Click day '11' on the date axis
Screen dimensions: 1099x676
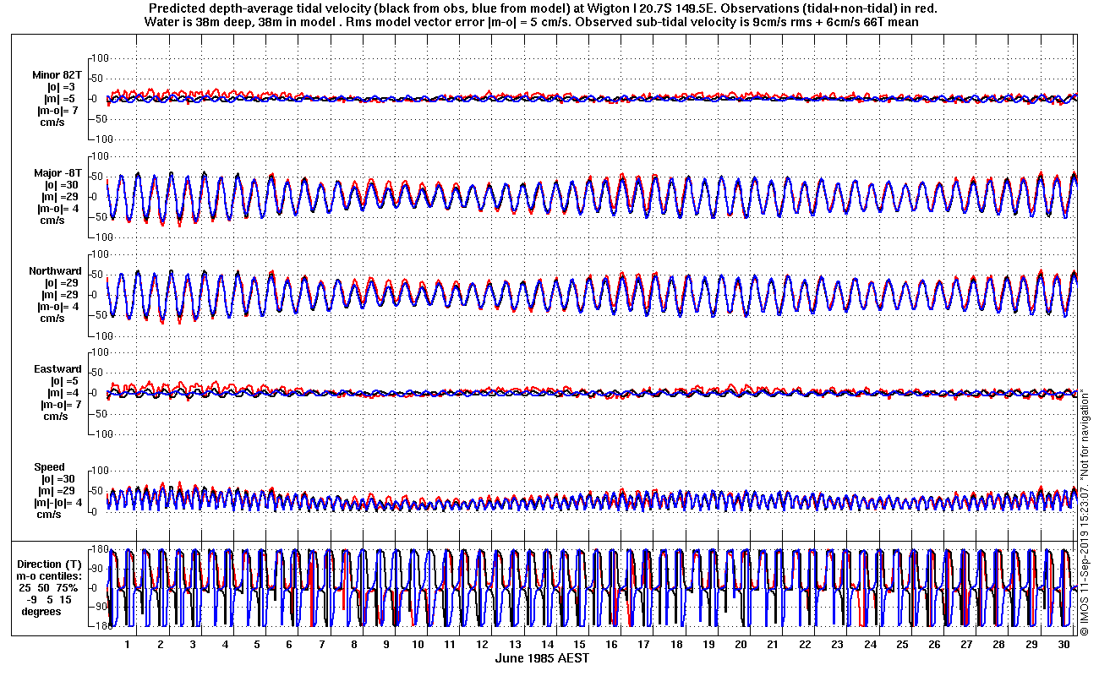click(451, 645)
